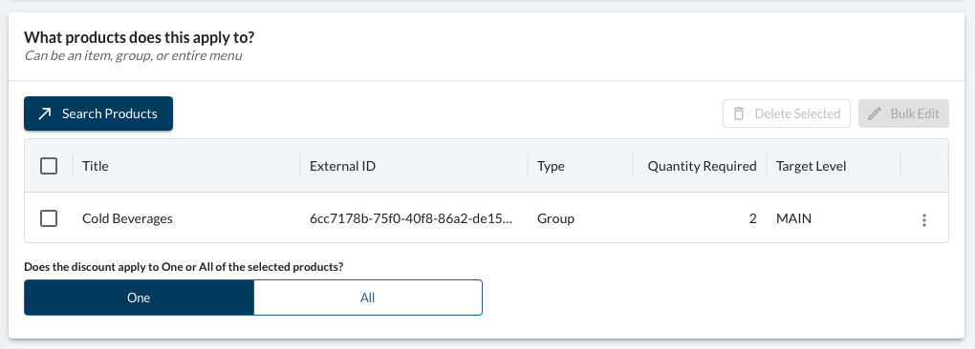Click the Target Level column header
Image resolution: width=975 pixels, height=349 pixels.
click(811, 166)
